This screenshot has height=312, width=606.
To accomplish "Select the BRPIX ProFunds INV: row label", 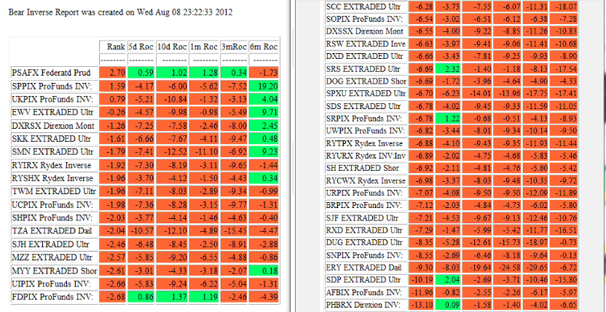I will click(366, 205).
